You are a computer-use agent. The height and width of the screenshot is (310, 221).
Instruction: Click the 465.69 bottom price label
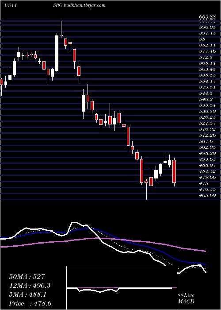[207, 195]
